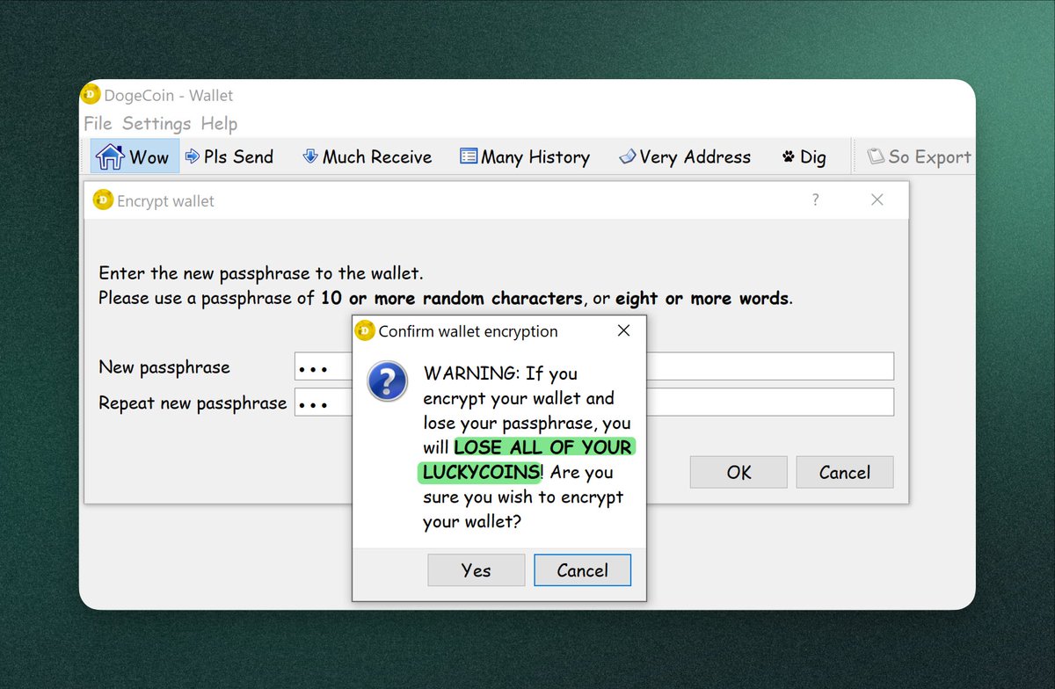Click Cancel in the Encrypt wallet dialog
Viewport: 1055px width, 689px height.
(844, 472)
